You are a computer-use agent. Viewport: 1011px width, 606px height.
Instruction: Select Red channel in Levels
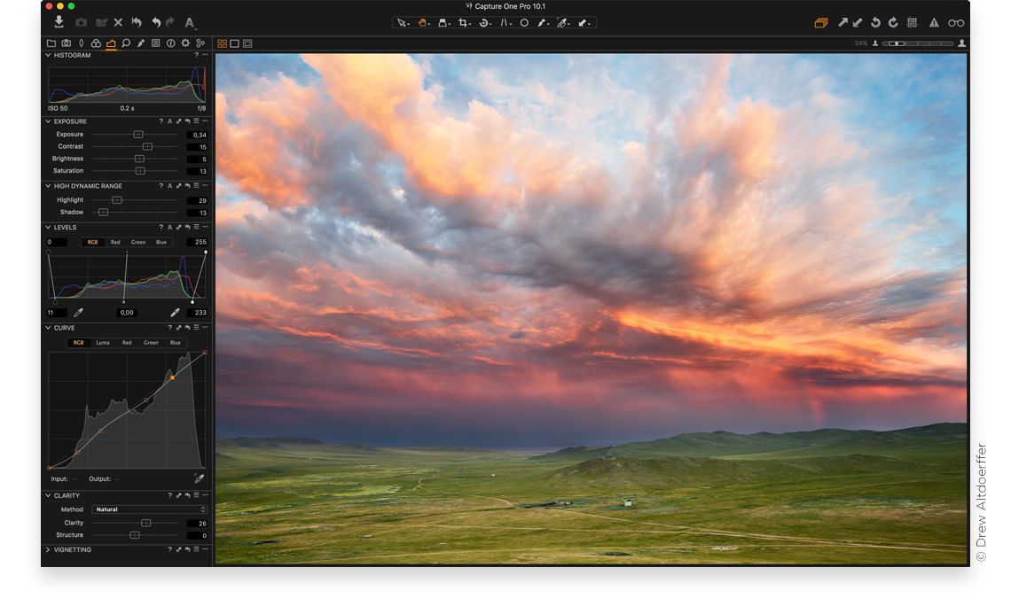click(x=115, y=242)
